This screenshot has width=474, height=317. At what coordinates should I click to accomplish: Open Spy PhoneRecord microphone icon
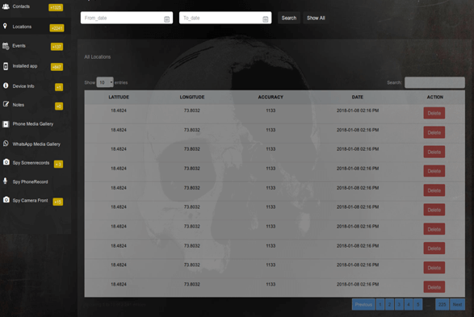(5, 181)
